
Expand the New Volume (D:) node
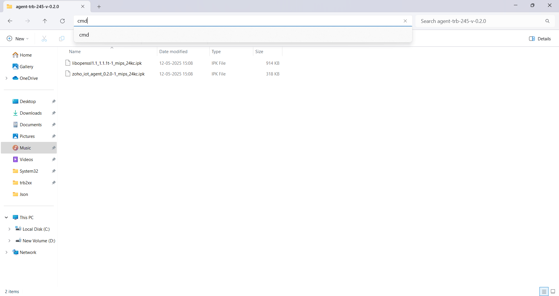(9, 241)
